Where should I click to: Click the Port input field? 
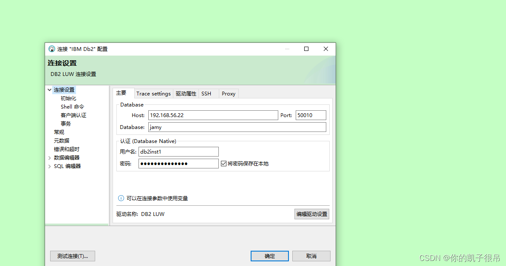tap(311, 115)
